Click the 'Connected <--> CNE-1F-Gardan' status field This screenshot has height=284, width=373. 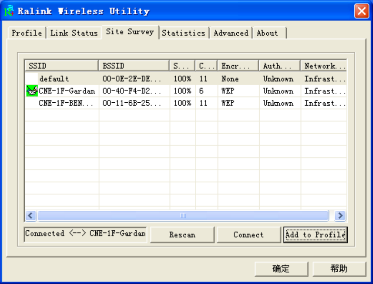pyautogui.click(x=85, y=235)
